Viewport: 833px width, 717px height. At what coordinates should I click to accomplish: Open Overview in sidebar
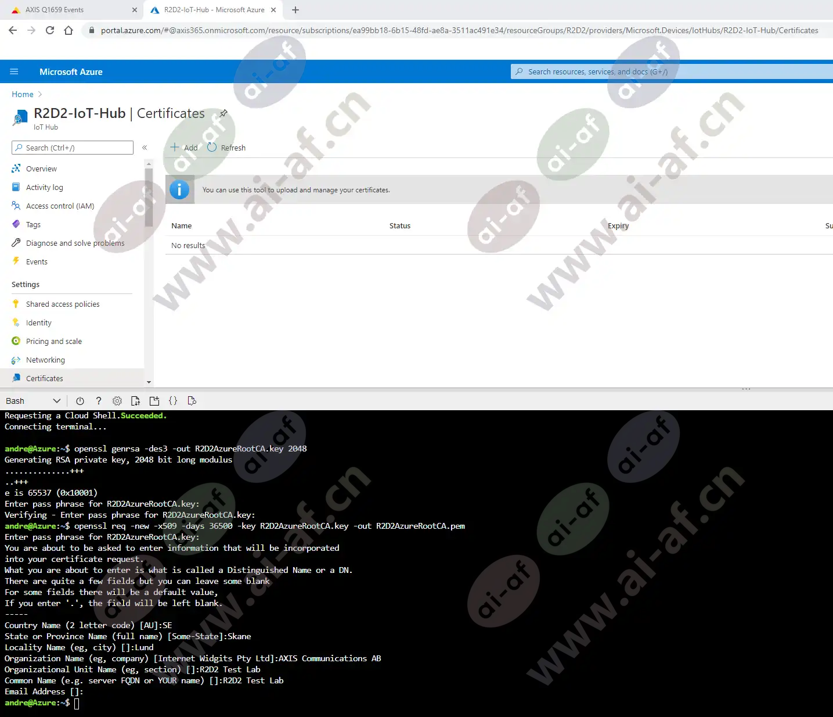[41, 169]
